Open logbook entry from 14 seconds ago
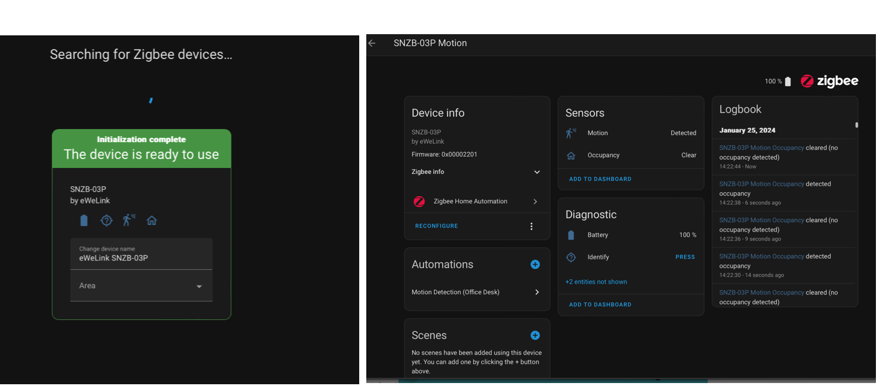Image resolution: width=883 pixels, height=386 pixels. pyautogui.click(x=784, y=265)
